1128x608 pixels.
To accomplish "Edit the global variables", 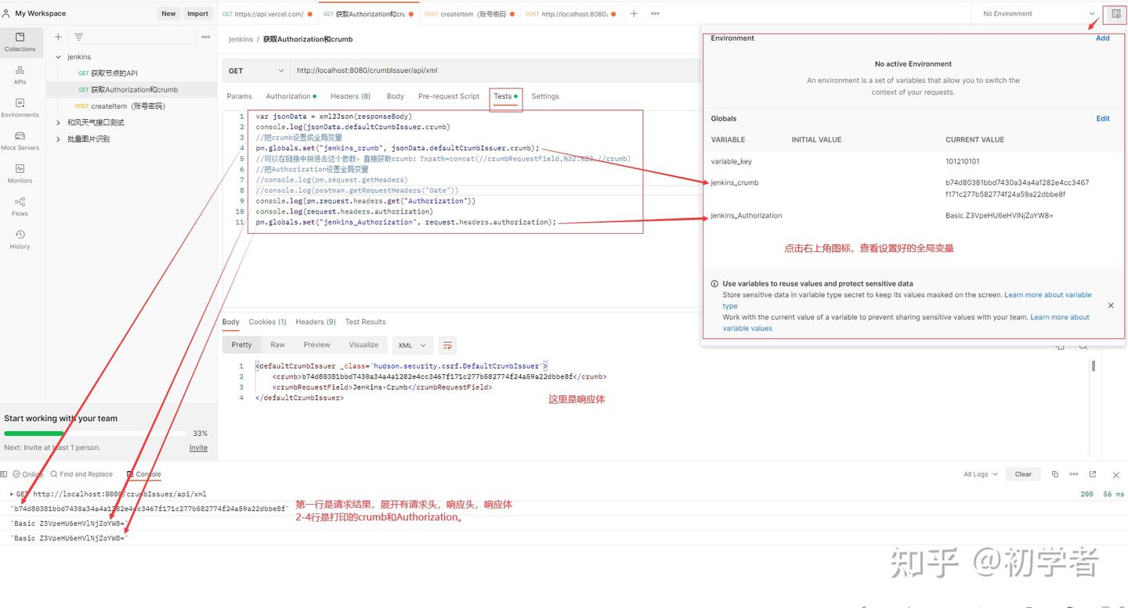I will [1103, 118].
